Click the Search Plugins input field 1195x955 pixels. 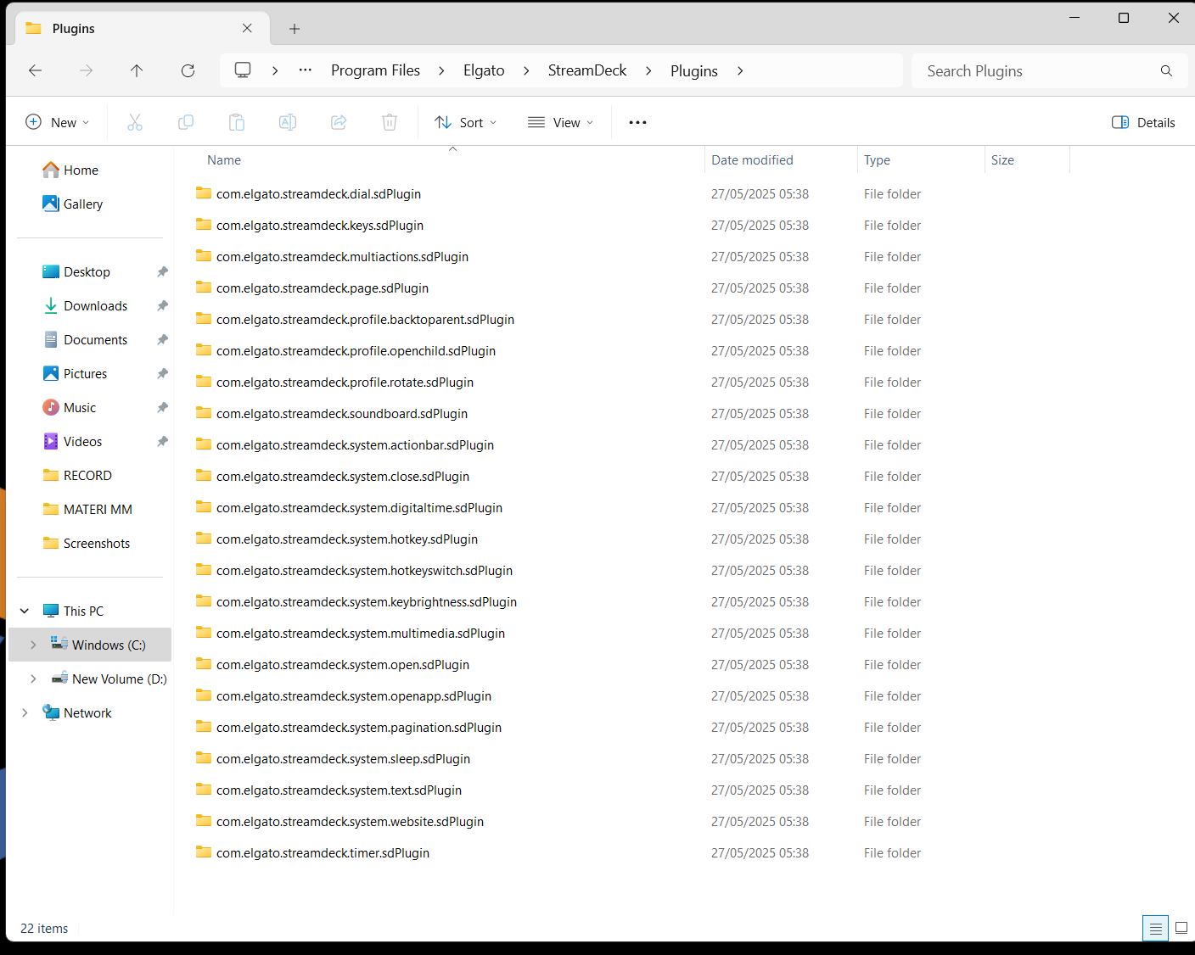(x=1035, y=70)
